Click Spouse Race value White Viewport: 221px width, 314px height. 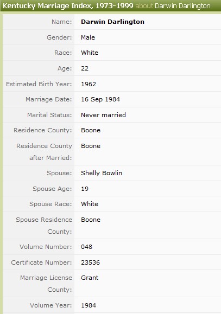(x=90, y=204)
